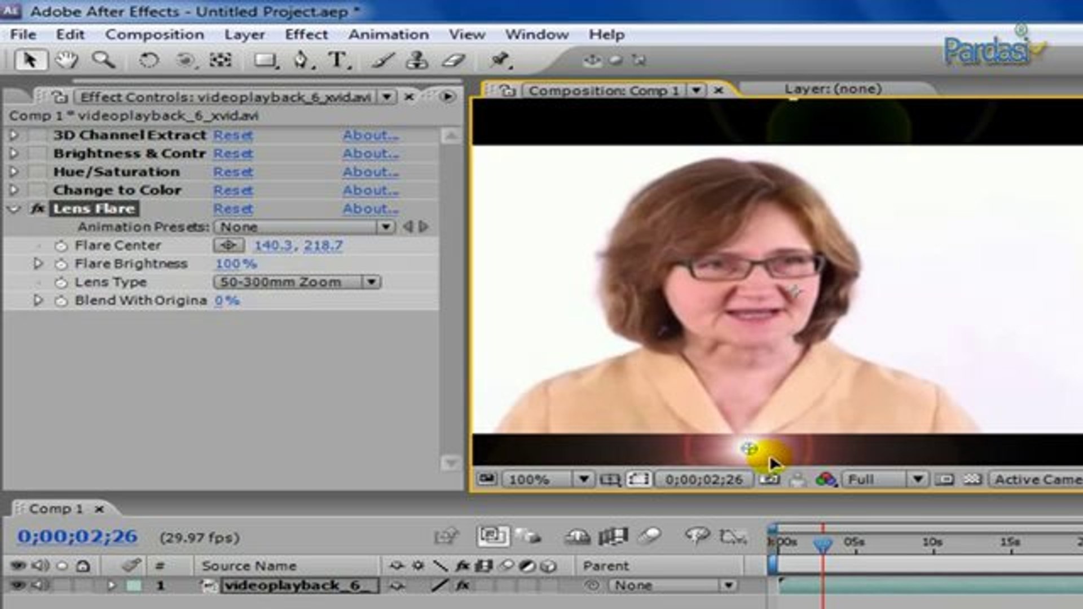Image resolution: width=1083 pixels, height=609 pixels.
Task: Select the Hand tool
Action: point(67,60)
